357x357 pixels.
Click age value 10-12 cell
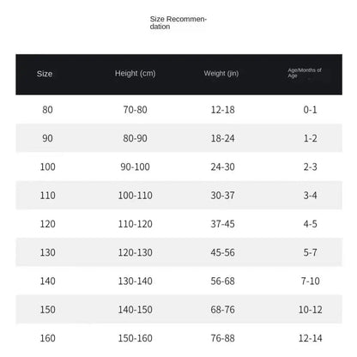click(310, 310)
